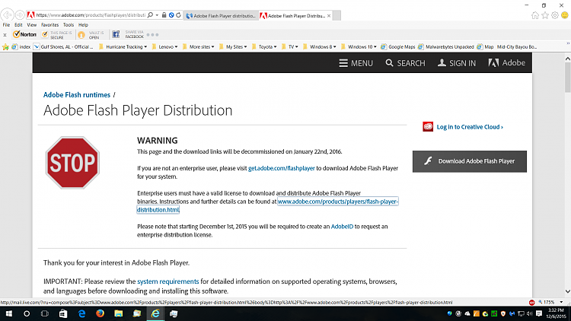Open the flash-player-distribution.html link
Viewport: 571px width, 321px height.
[x=337, y=202]
